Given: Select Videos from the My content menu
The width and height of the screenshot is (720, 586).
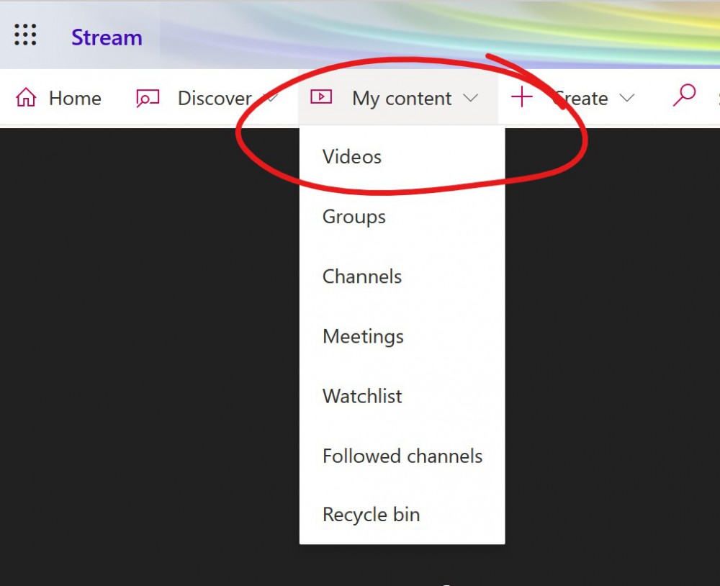Looking at the screenshot, I should (351, 156).
